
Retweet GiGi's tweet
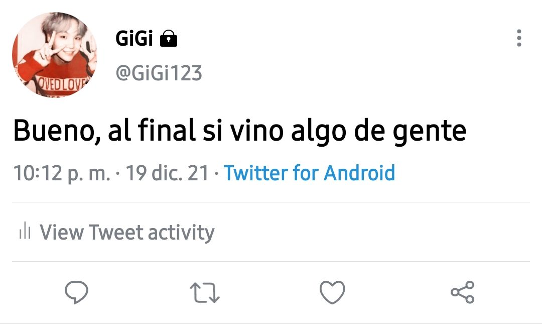coord(205,293)
